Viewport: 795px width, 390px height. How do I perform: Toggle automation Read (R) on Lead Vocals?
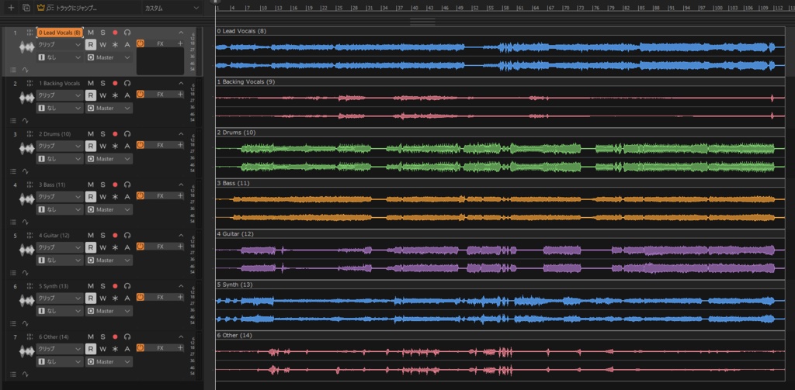90,44
